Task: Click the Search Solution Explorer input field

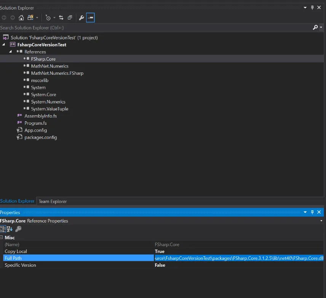Action: tap(152, 27)
